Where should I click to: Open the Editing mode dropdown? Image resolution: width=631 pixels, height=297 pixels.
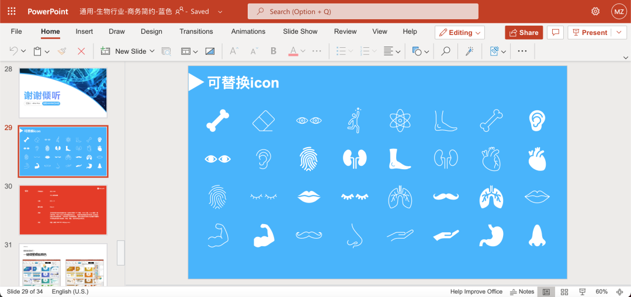click(460, 33)
